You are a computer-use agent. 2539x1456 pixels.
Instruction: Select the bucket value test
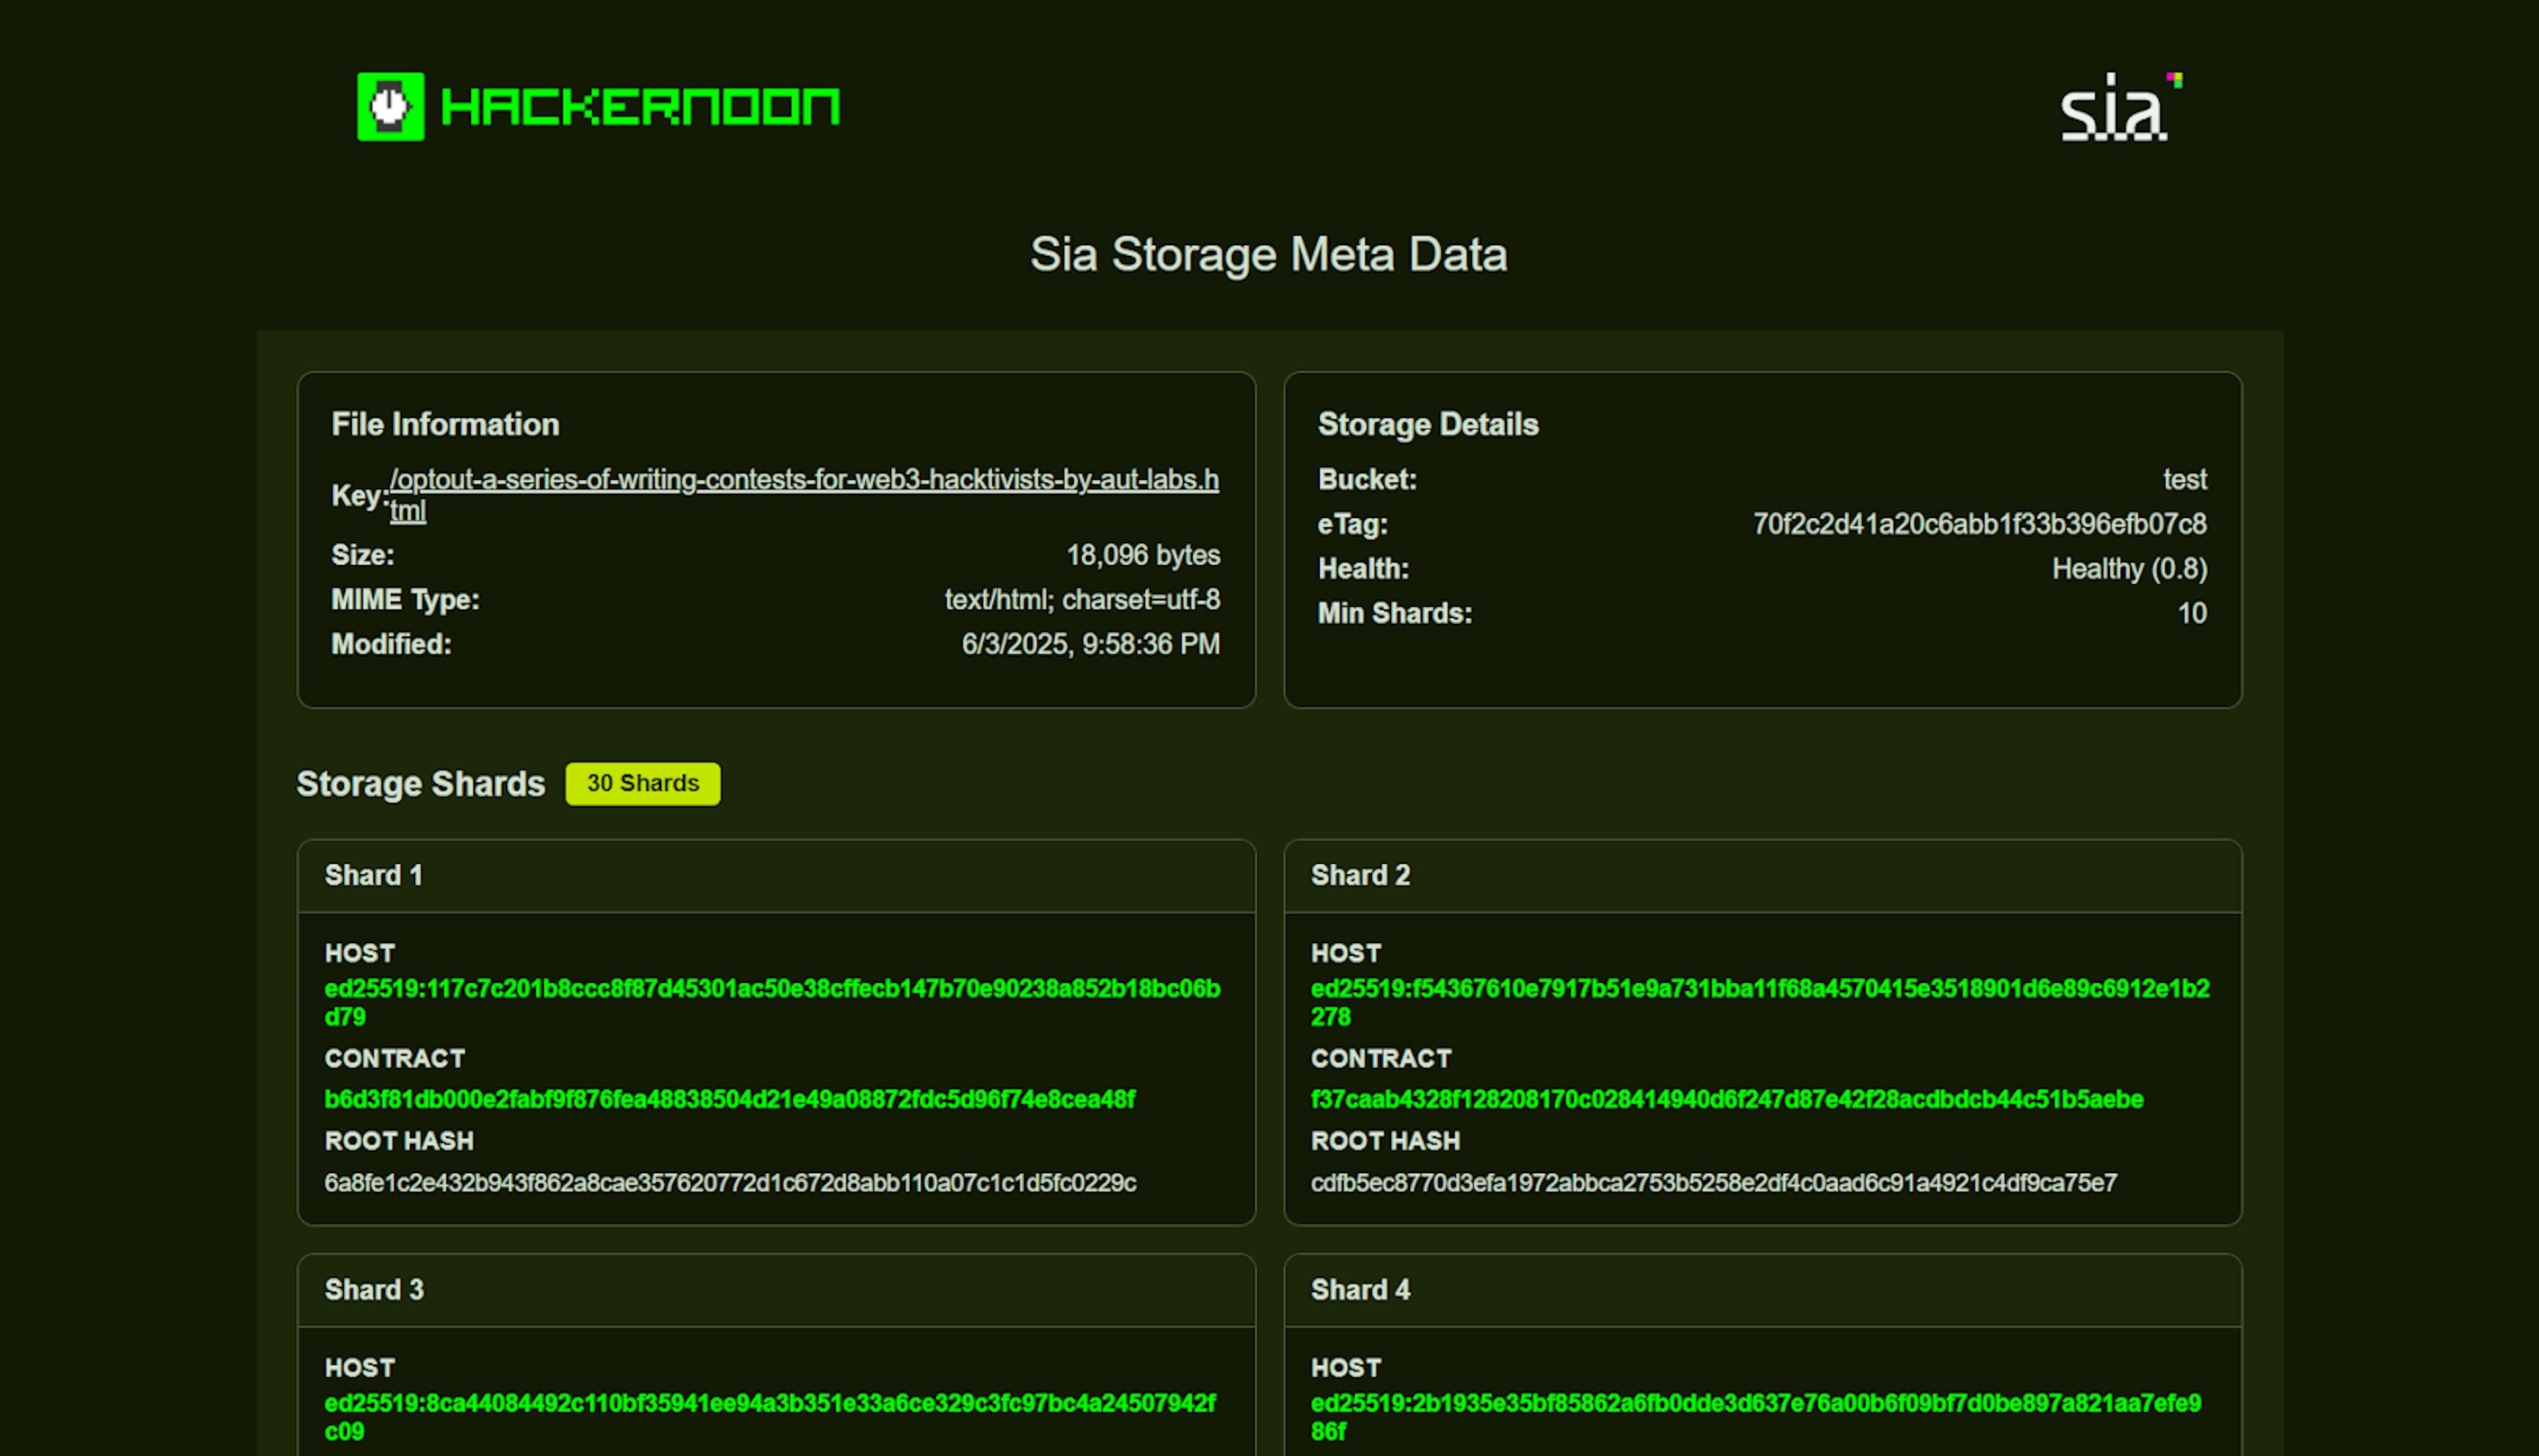2185,480
